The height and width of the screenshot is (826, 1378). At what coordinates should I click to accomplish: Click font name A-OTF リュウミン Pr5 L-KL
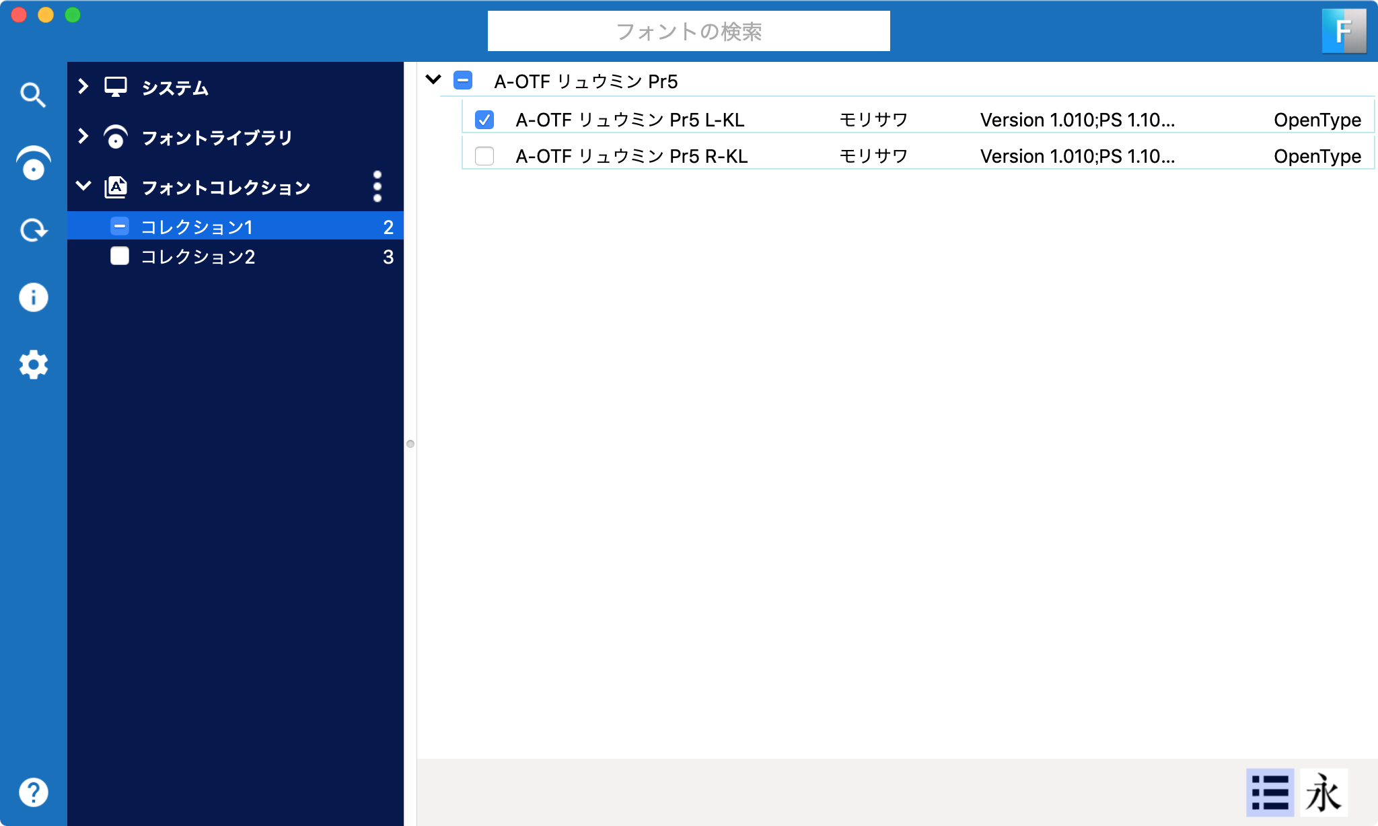[630, 120]
